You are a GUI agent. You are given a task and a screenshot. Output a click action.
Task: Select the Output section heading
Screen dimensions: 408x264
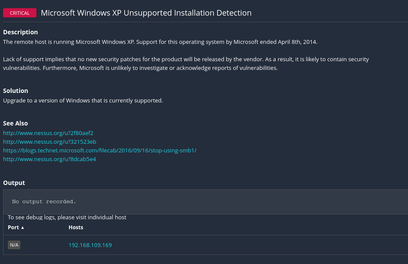click(14, 183)
